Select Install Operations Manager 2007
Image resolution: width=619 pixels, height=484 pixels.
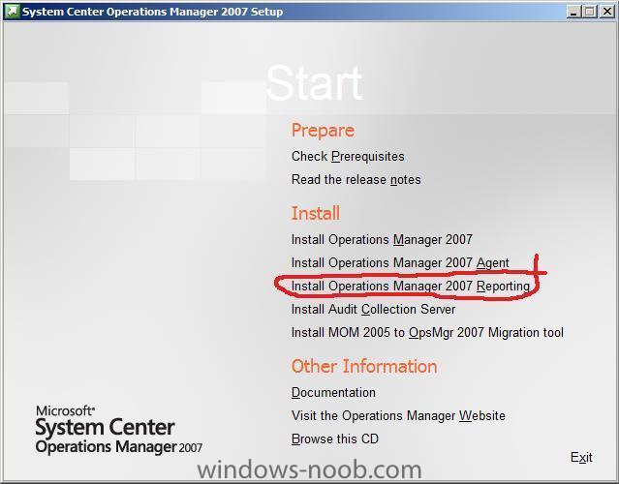[382, 239]
